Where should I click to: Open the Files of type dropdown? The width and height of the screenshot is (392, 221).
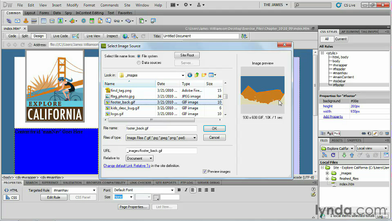tap(194, 138)
